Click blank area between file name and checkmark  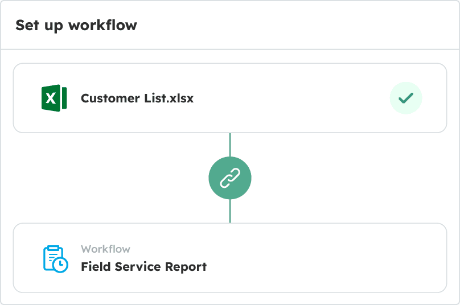point(290,98)
